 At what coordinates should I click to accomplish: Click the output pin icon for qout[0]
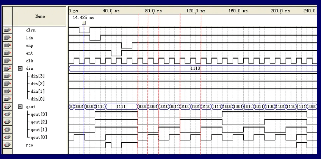pos(7,137)
